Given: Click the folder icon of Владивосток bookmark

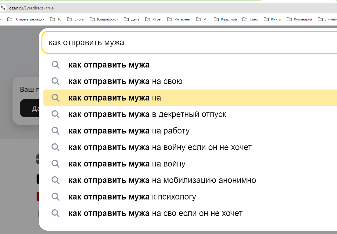Looking at the screenshot, I should click(x=92, y=19).
